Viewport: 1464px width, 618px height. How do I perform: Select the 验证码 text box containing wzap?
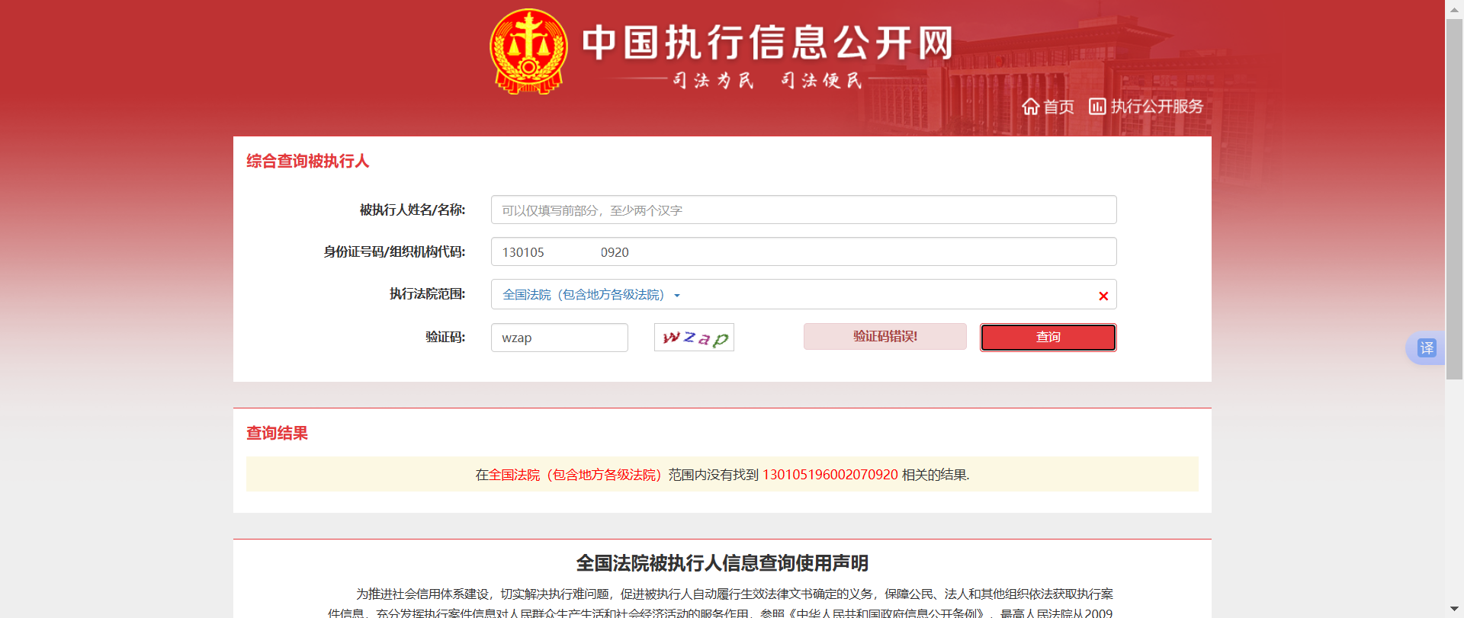pyautogui.click(x=559, y=338)
